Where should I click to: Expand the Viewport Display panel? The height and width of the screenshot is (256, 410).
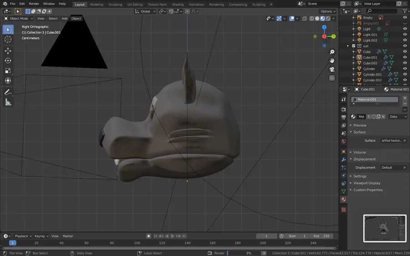(367, 183)
